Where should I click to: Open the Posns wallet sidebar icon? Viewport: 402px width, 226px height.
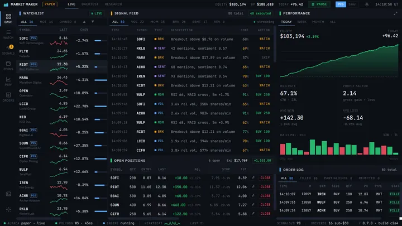(x=8, y=66)
